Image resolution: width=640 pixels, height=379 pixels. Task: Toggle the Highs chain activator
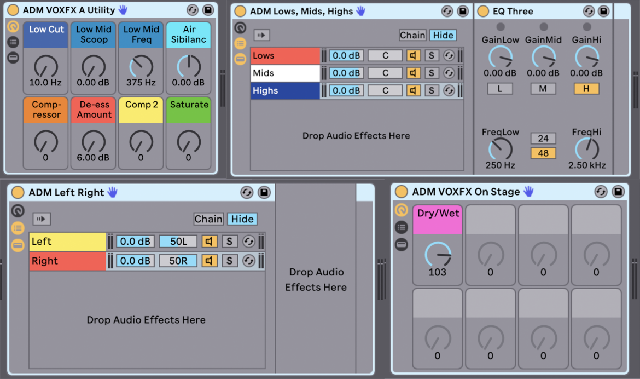coord(413,90)
